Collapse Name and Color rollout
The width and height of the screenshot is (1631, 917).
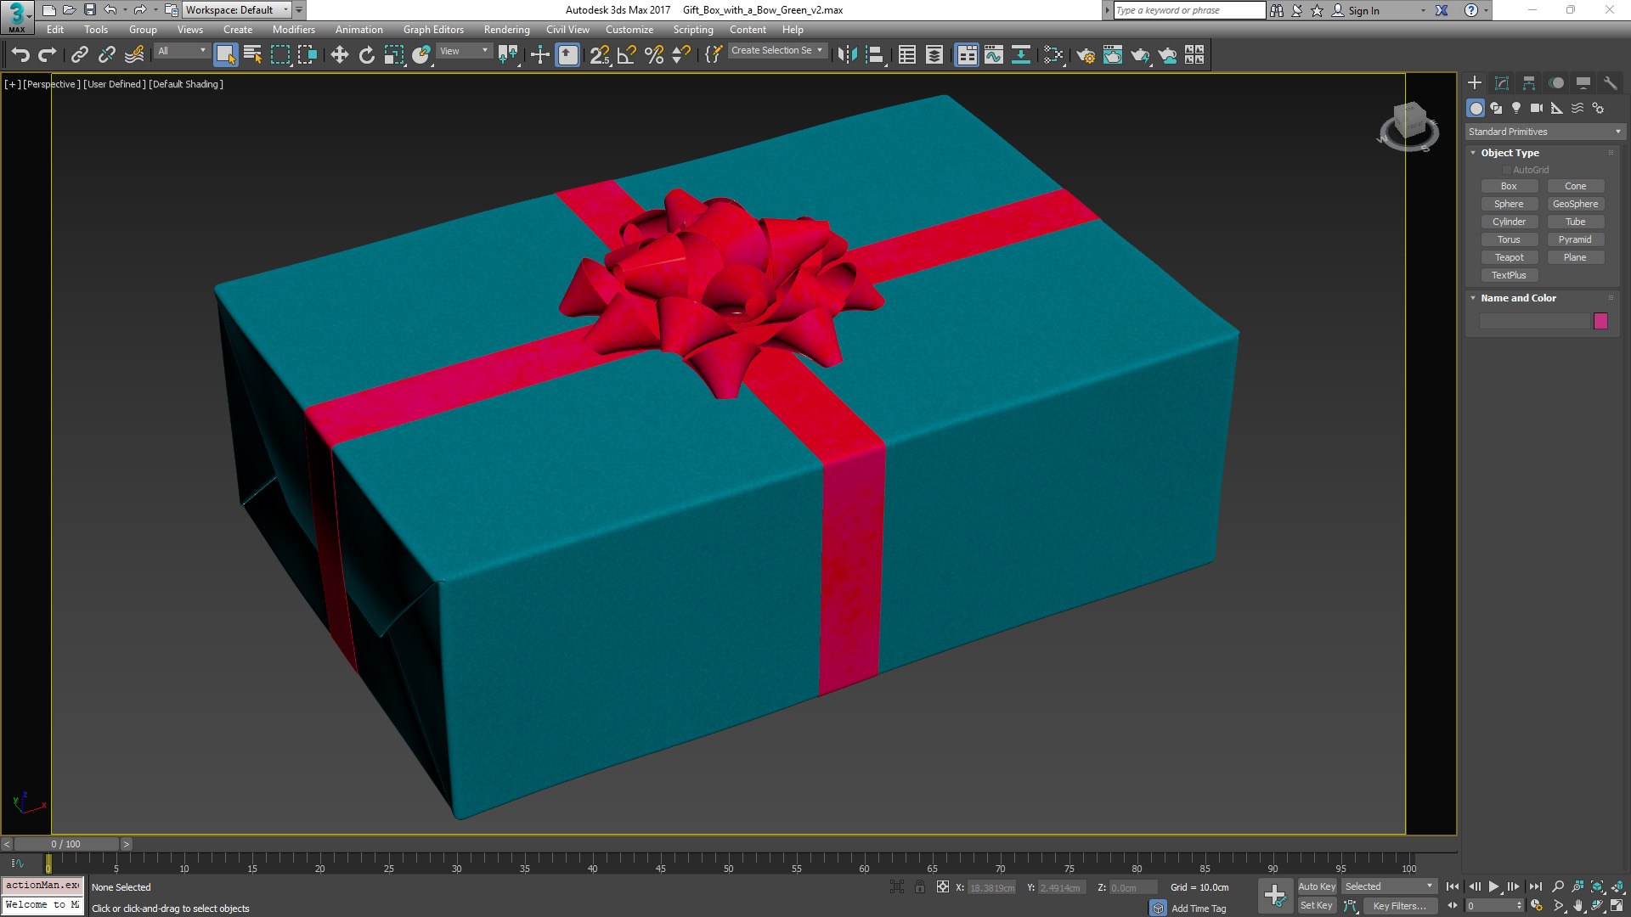(1474, 298)
